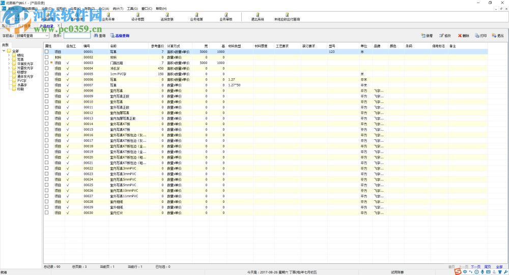Check the box for row 00001
The width and height of the screenshot is (509, 275).
click(47, 51)
